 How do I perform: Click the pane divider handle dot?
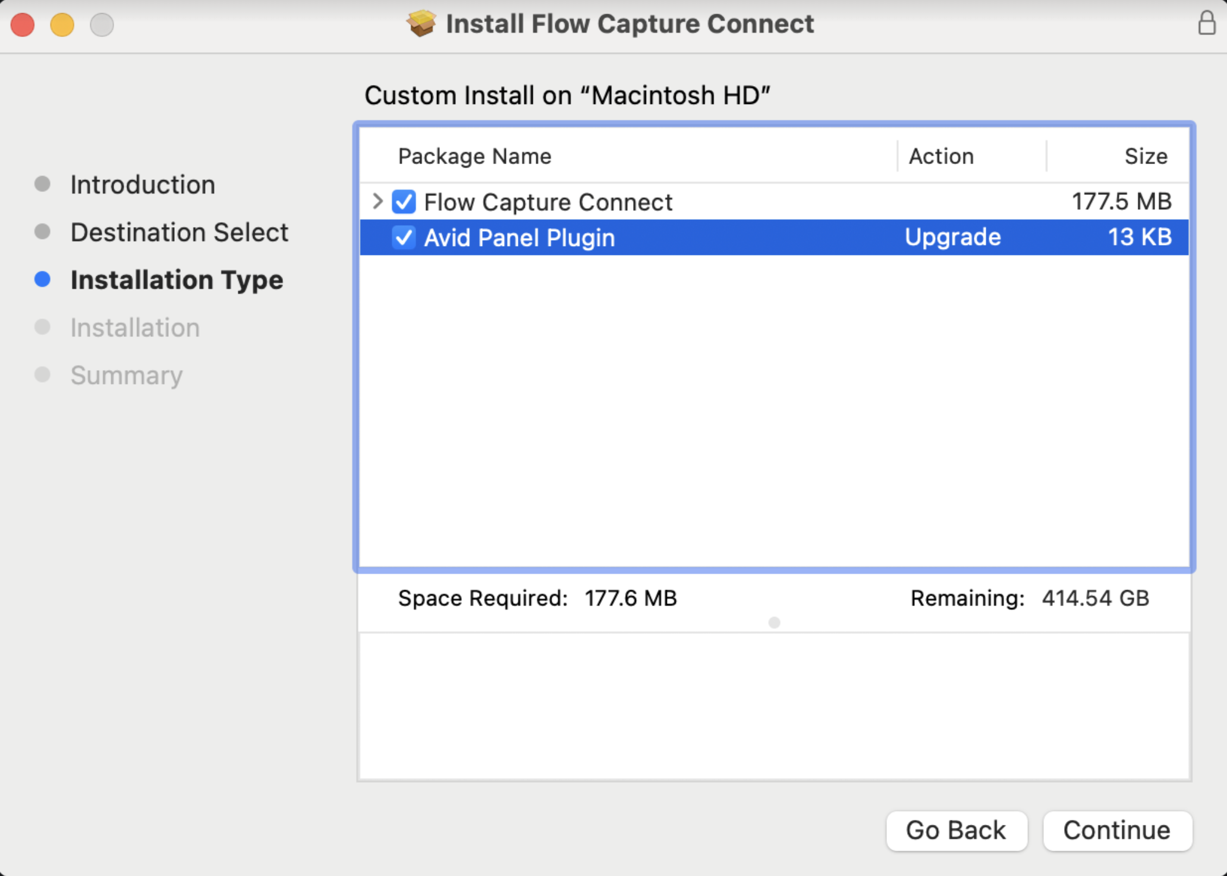(x=774, y=622)
